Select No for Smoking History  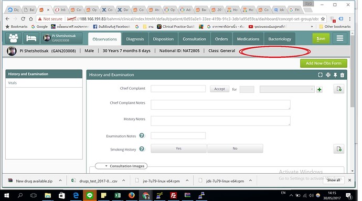pyautogui.click(x=235, y=149)
